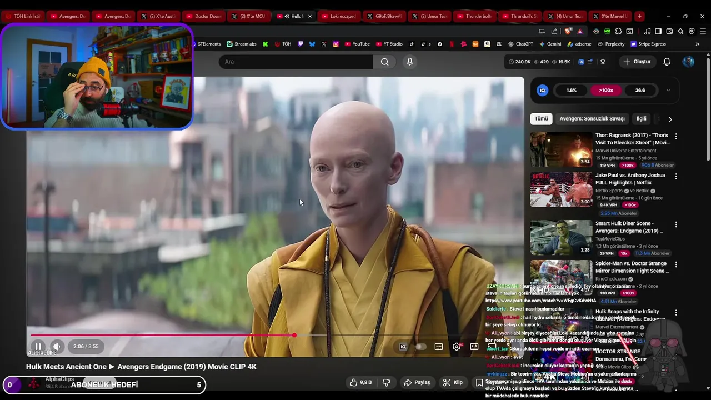Like the video (9,8 B)
This screenshot has height=400, width=711.
(360, 382)
